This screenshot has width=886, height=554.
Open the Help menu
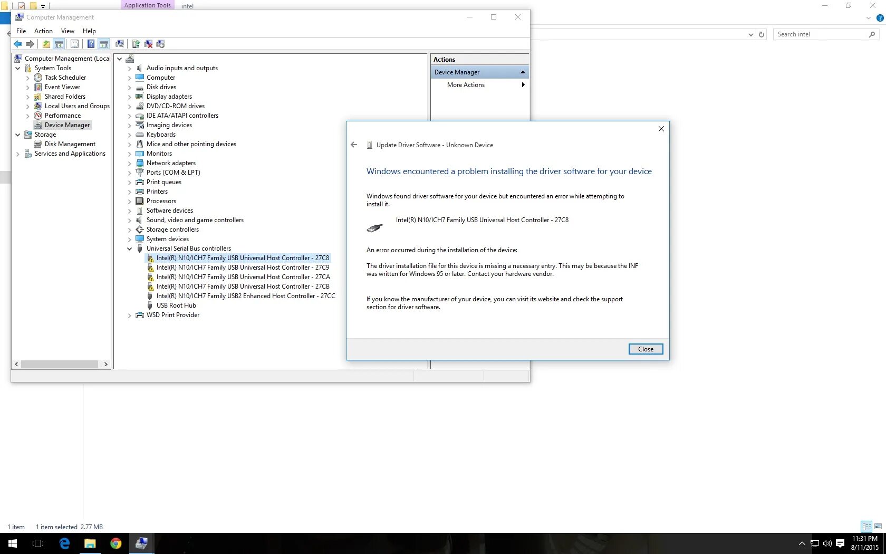click(x=89, y=31)
